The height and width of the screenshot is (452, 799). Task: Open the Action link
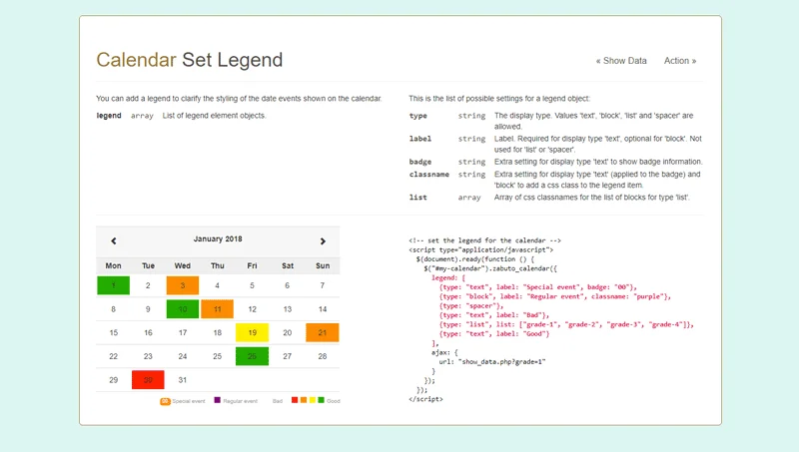click(680, 61)
